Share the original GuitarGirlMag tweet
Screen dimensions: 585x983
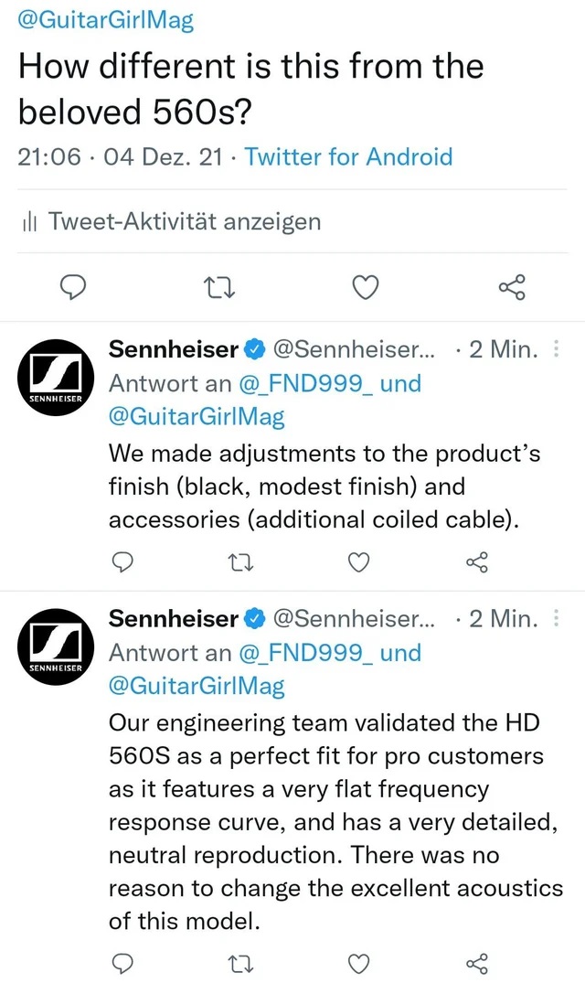[511, 287]
